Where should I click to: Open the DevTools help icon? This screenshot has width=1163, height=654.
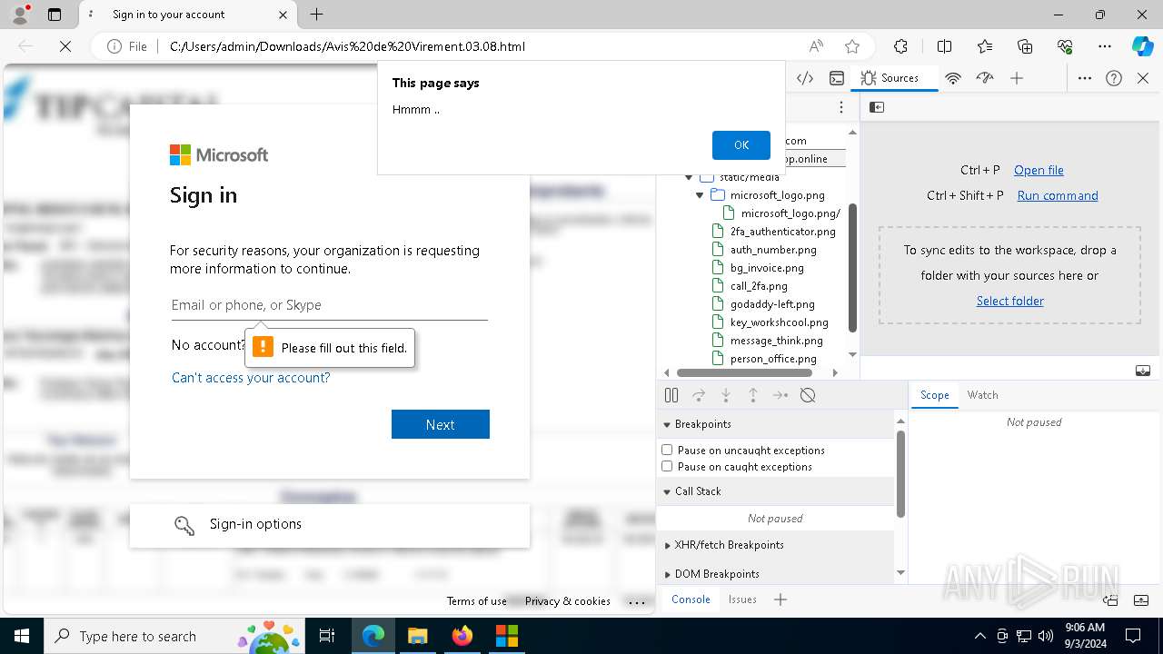click(1114, 78)
